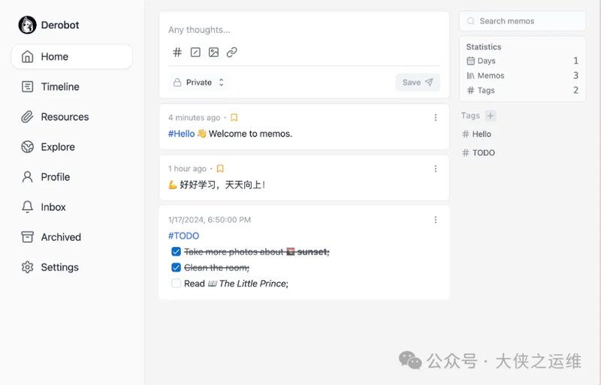
Task: Click the #TODO tag link in memo
Action: [183, 236]
